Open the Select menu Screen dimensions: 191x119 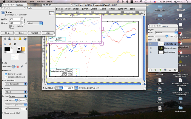(59, 9)
